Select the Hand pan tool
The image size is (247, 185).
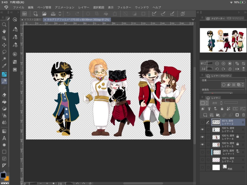[x=4, y=31]
